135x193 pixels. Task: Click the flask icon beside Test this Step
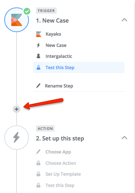[38, 67]
